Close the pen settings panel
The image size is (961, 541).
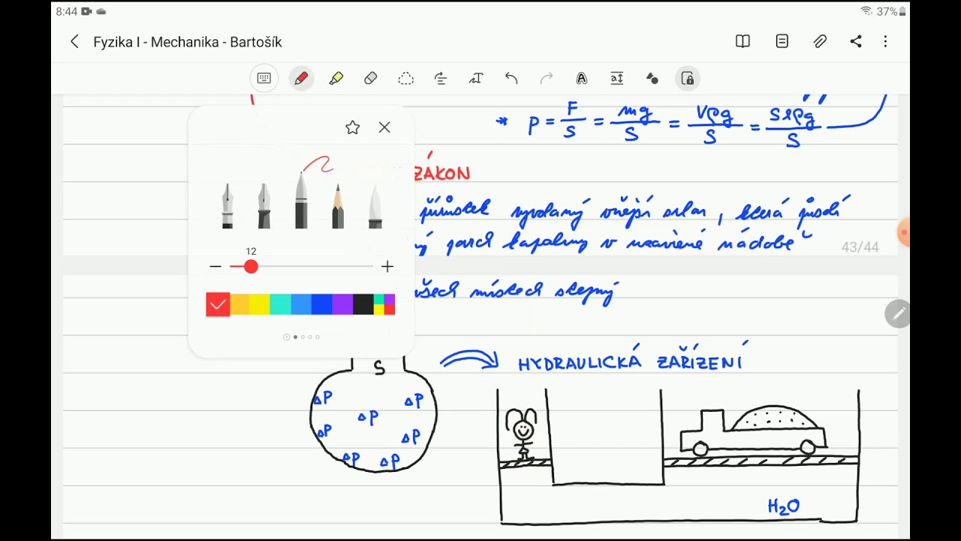pyautogui.click(x=384, y=128)
